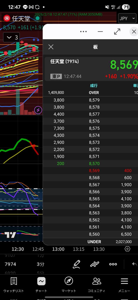Tap the LINE notification icon in status bar

click(x=25, y=7)
